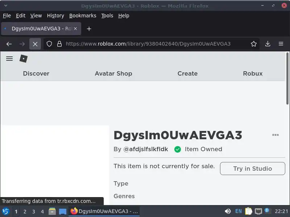Viewport: 290px width, 217px height.
Task: Open the file manager taskbar icon
Action: (52, 211)
